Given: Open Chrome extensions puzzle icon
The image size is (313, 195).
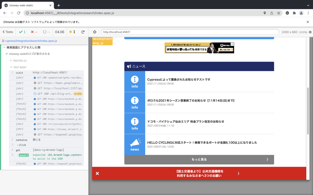Looking at the screenshot, I should tap(294, 13).
